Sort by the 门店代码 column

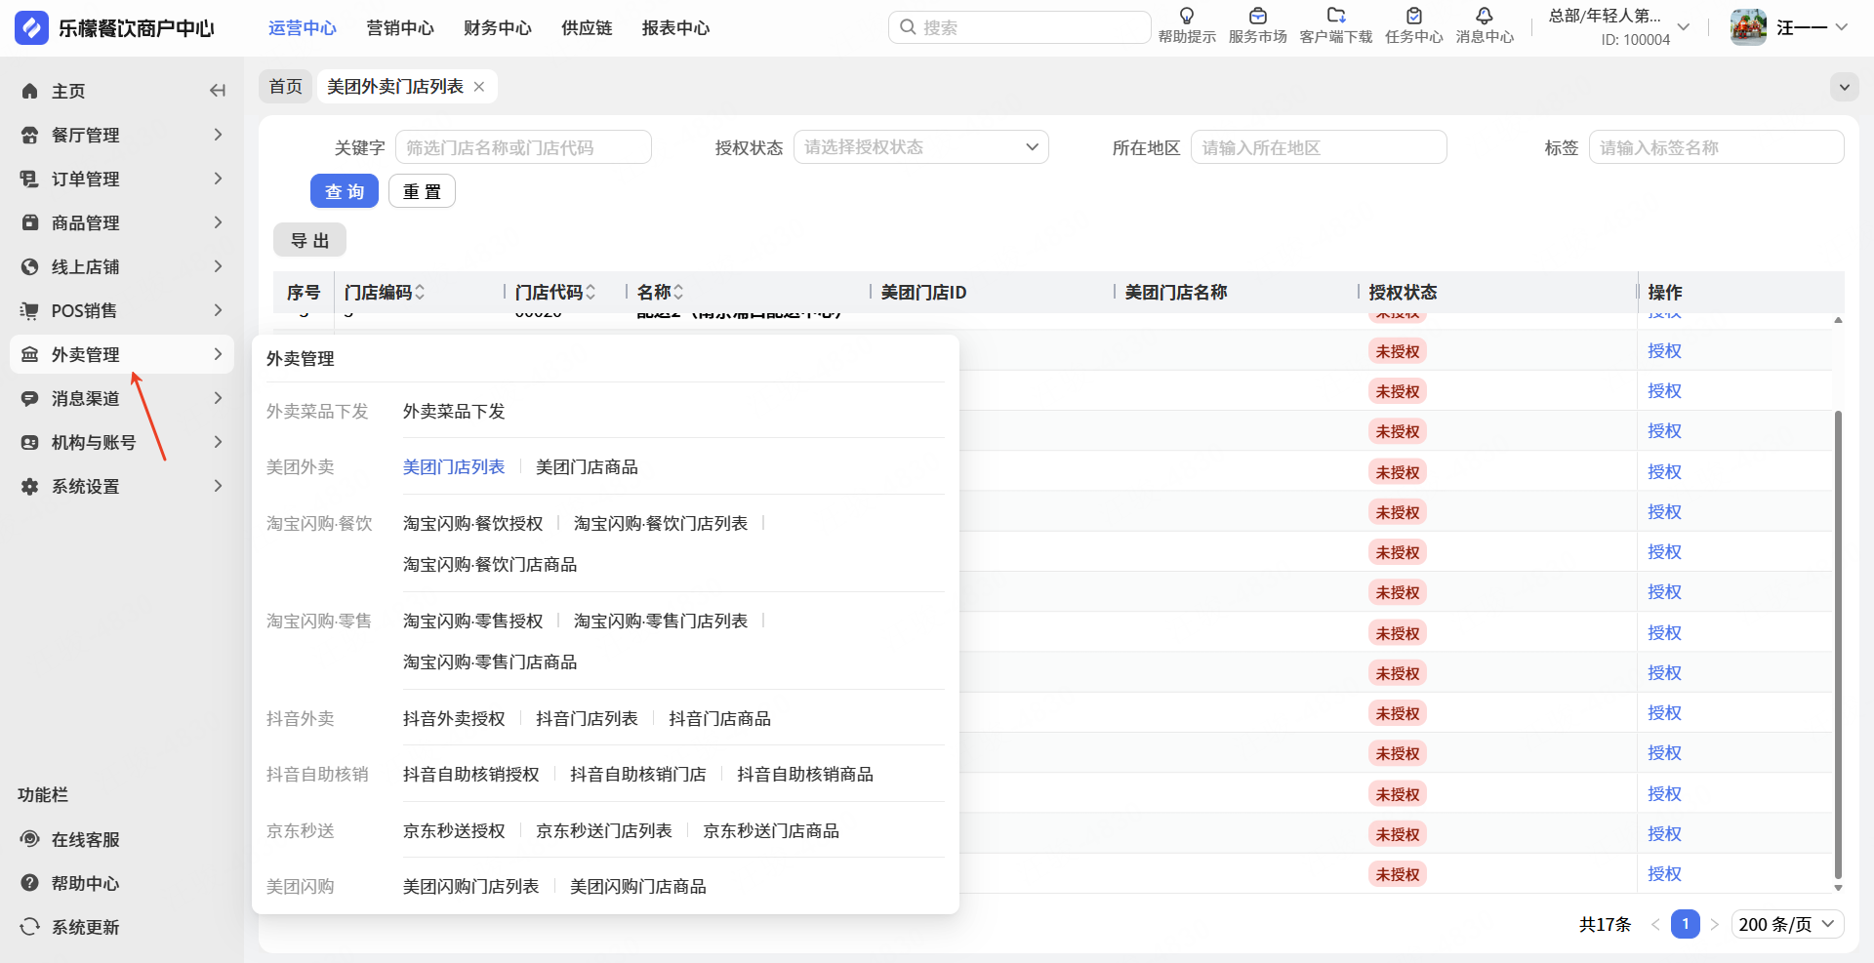[591, 293]
